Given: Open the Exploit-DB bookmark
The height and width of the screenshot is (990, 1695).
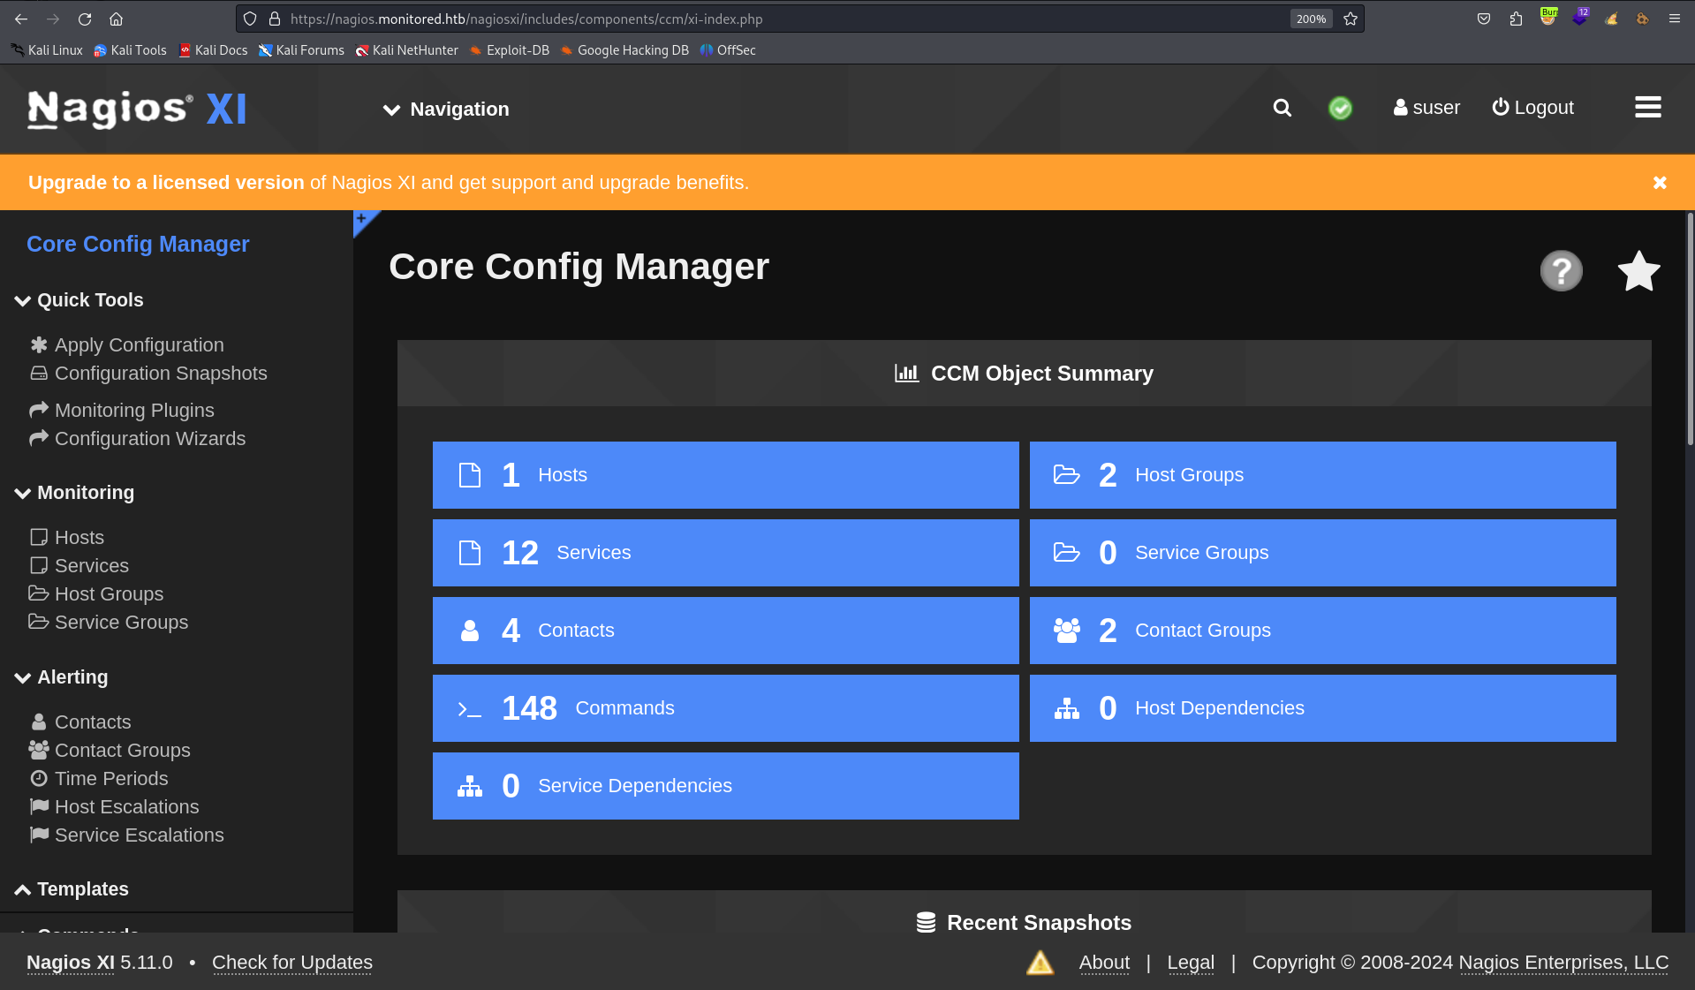Looking at the screenshot, I should (x=510, y=50).
